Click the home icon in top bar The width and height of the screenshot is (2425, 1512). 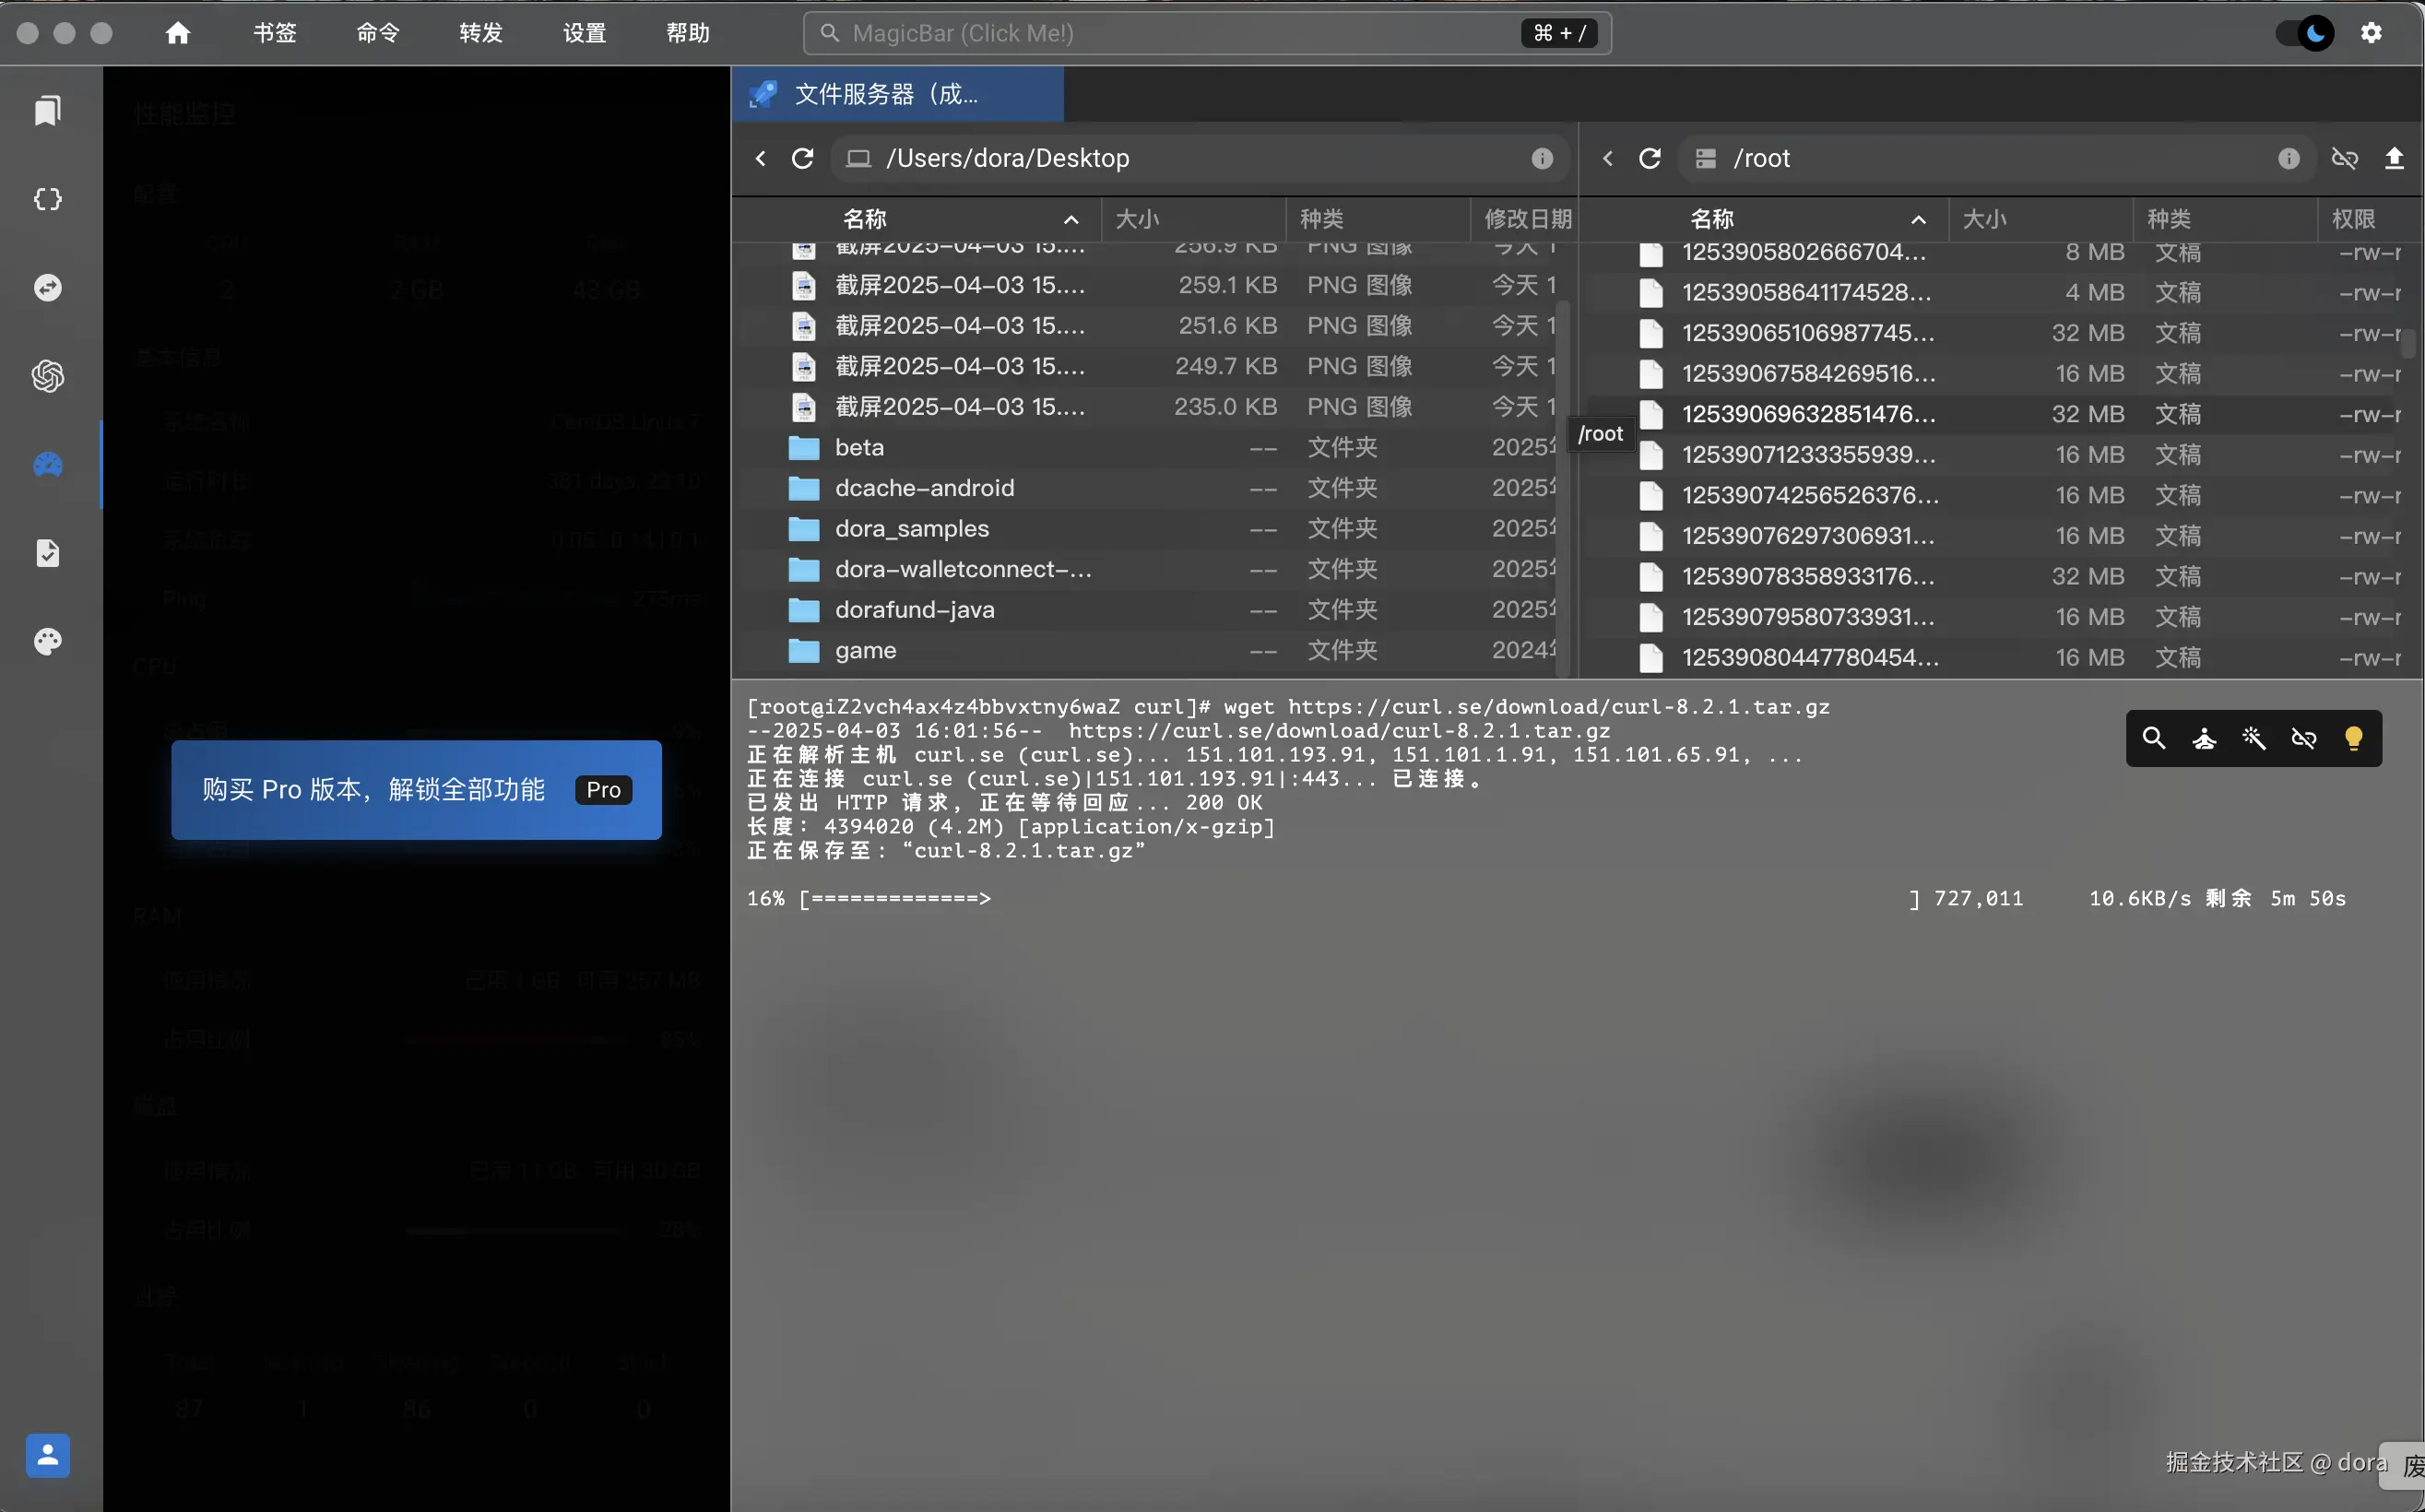pyautogui.click(x=178, y=33)
